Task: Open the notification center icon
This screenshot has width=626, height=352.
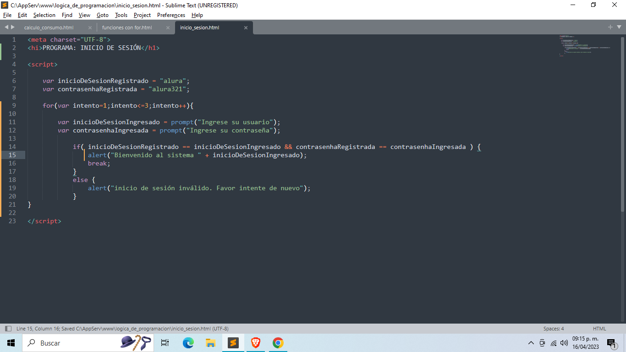Action: click(611, 343)
